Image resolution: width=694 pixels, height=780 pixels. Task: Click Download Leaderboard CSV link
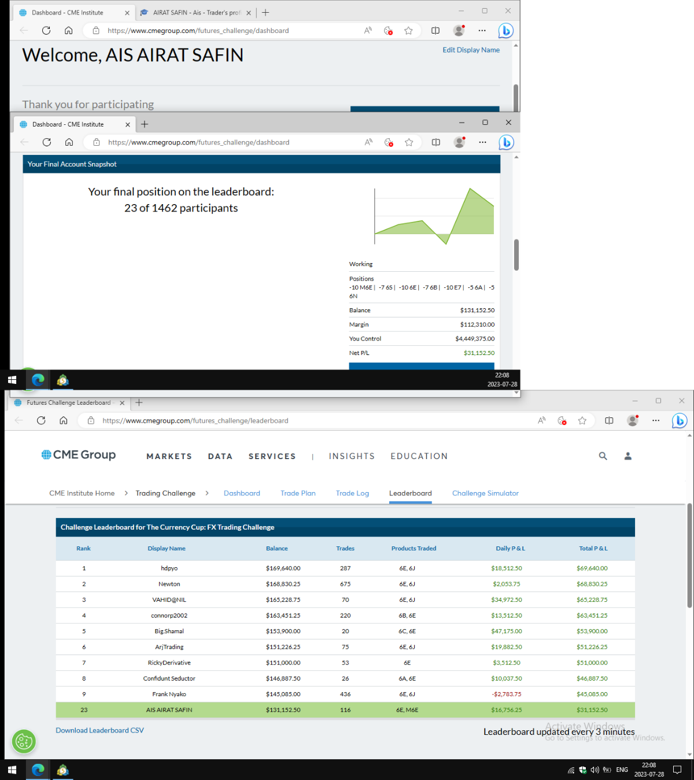pos(99,730)
